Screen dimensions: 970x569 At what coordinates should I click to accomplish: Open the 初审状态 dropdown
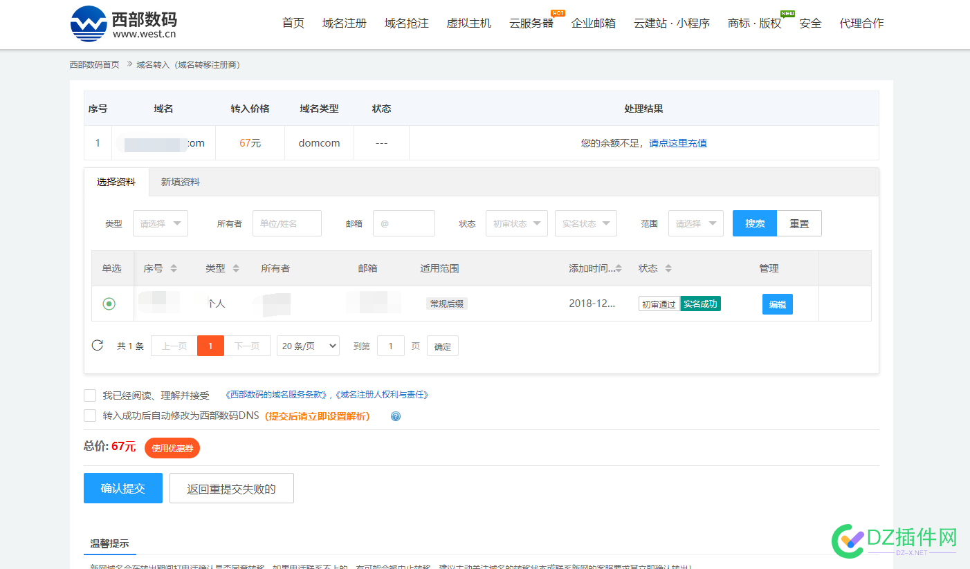[517, 223]
